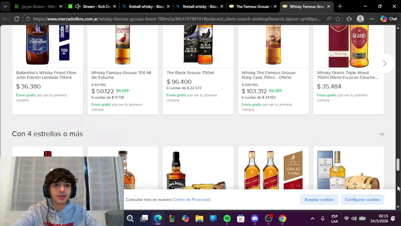
Task: Open Task View on the taskbar
Action: pos(144,218)
